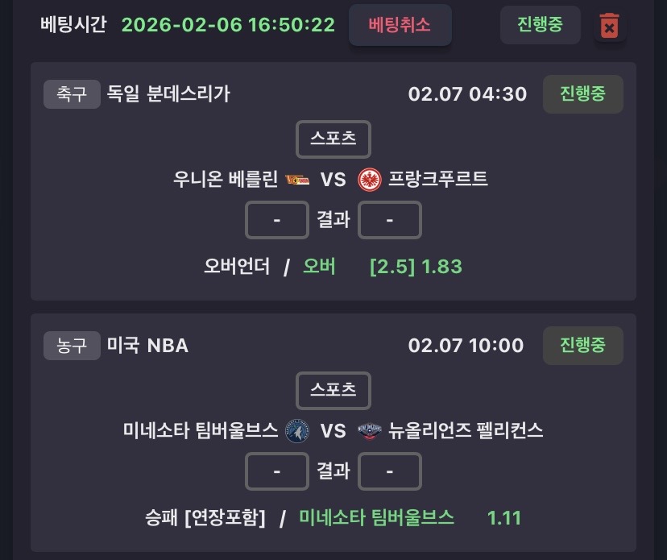
Task: Click the 미네소타 팀버울브스 1.11 pick
Action: pyautogui.click(x=409, y=517)
